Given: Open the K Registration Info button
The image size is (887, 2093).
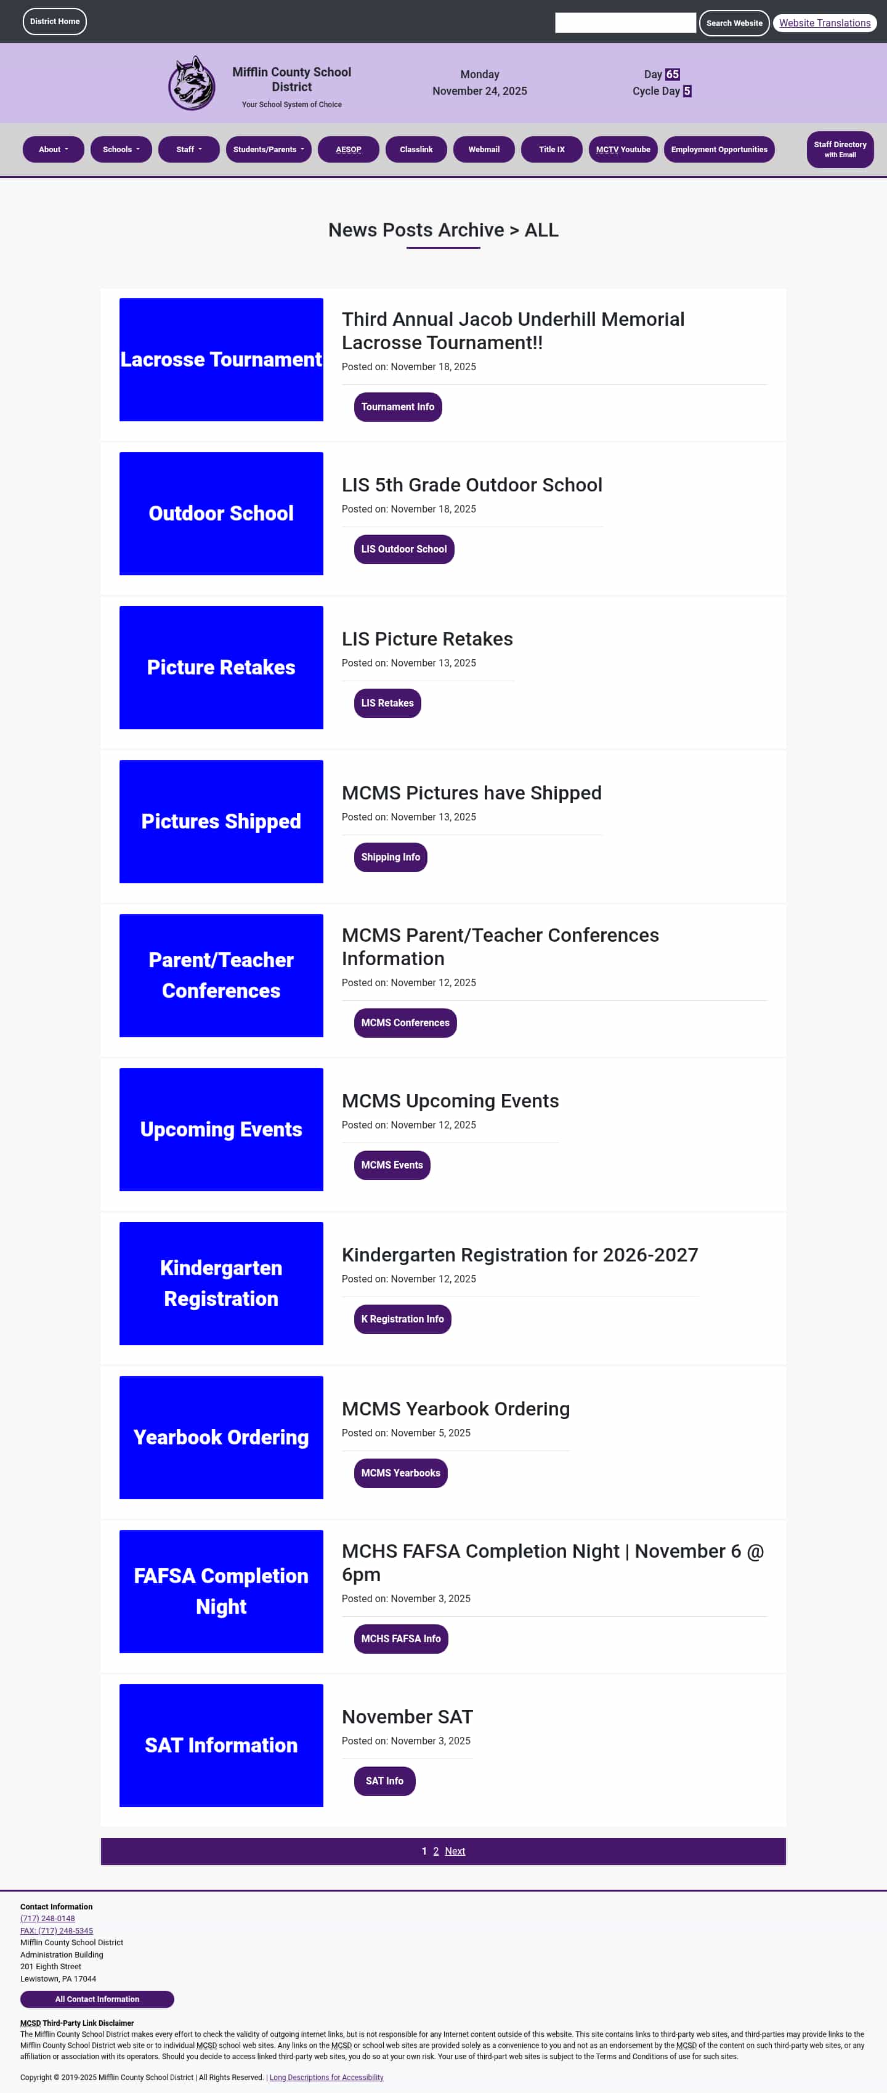Looking at the screenshot, I should (402, 1319).
